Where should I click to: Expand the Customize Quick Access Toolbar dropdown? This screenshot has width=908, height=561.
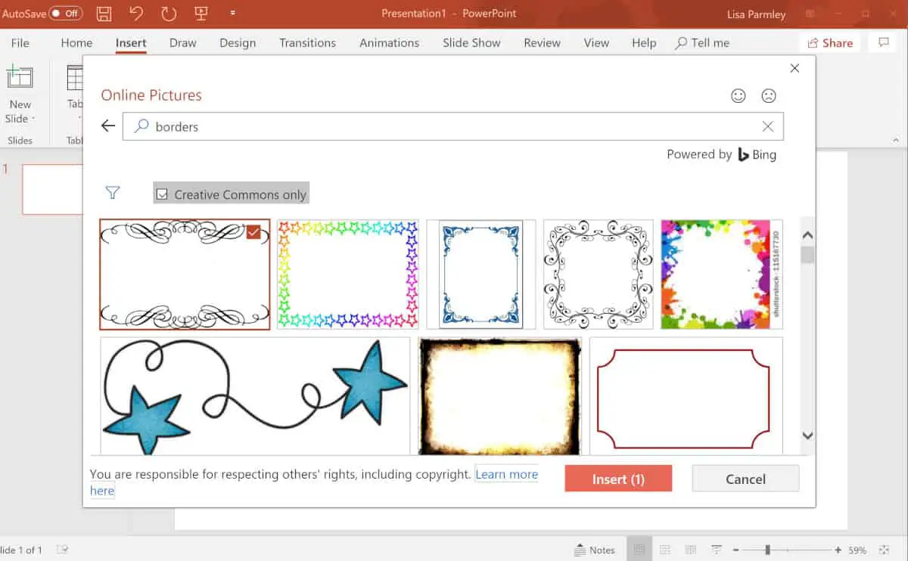233,14
